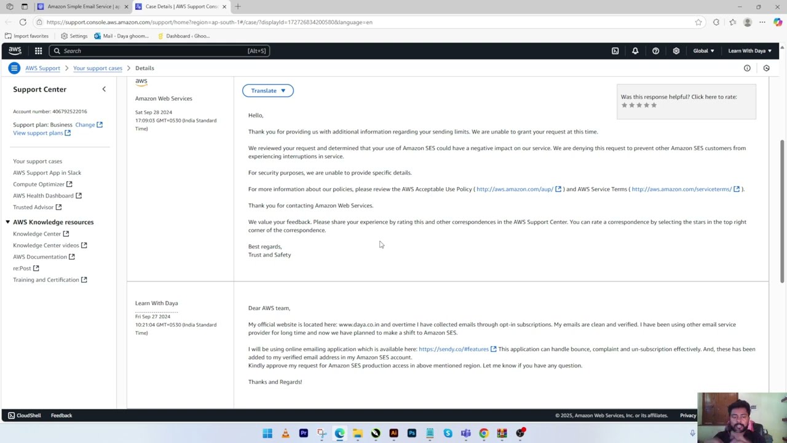Open Your support cases in sidebar
This screenshot has height=443, width=787.
pos(38,161)
